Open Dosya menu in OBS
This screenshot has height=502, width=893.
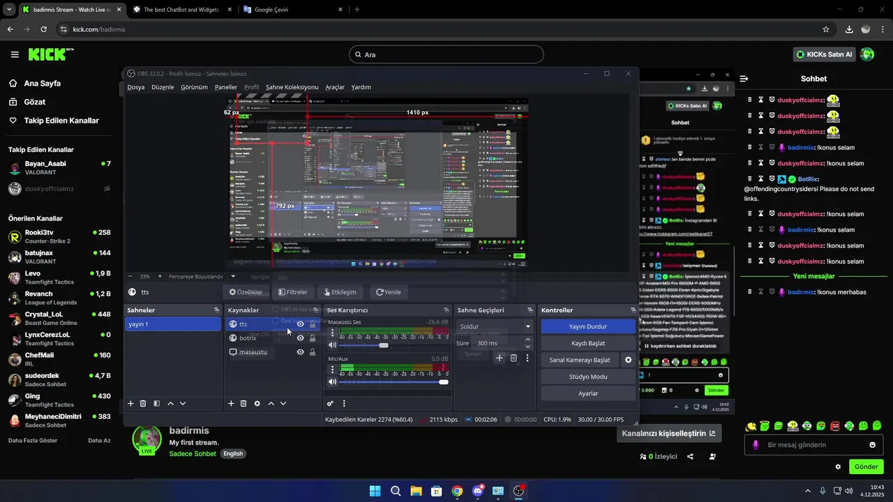click(136, 87)
